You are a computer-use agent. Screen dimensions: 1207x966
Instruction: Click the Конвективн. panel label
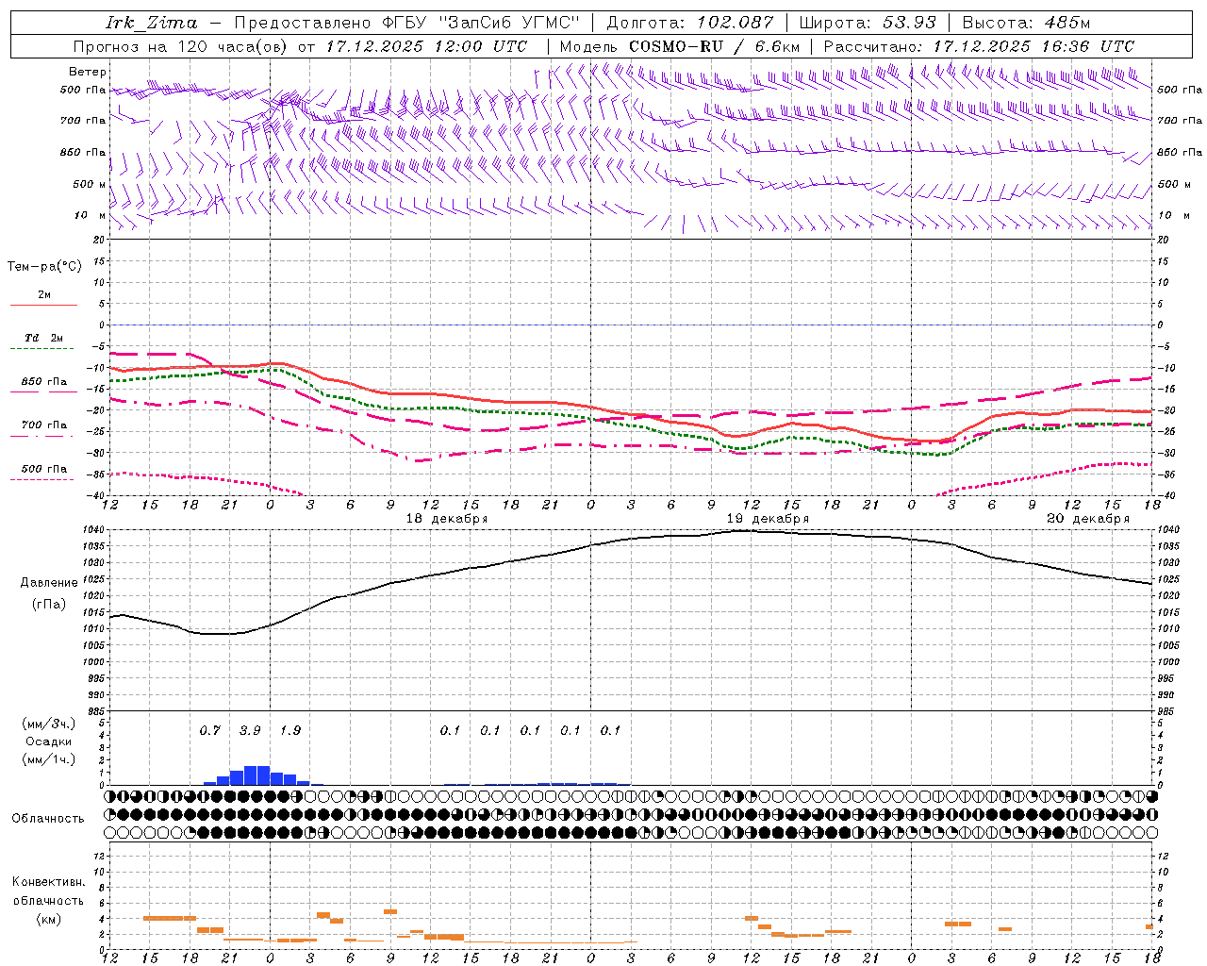pos(48,882)
